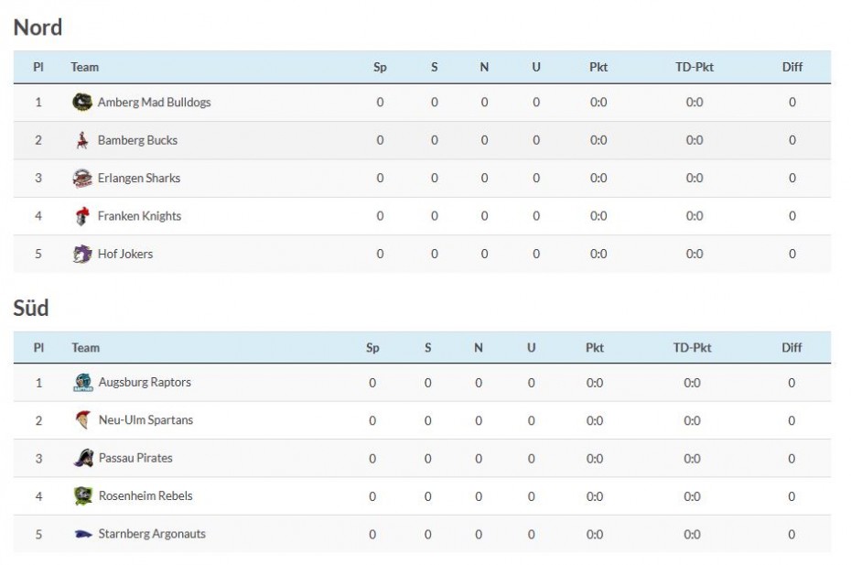Viewport: 851px width, 565px height.
Task: Click the Amberg Mad Bulldogs team logo
Action: point(82,103)
